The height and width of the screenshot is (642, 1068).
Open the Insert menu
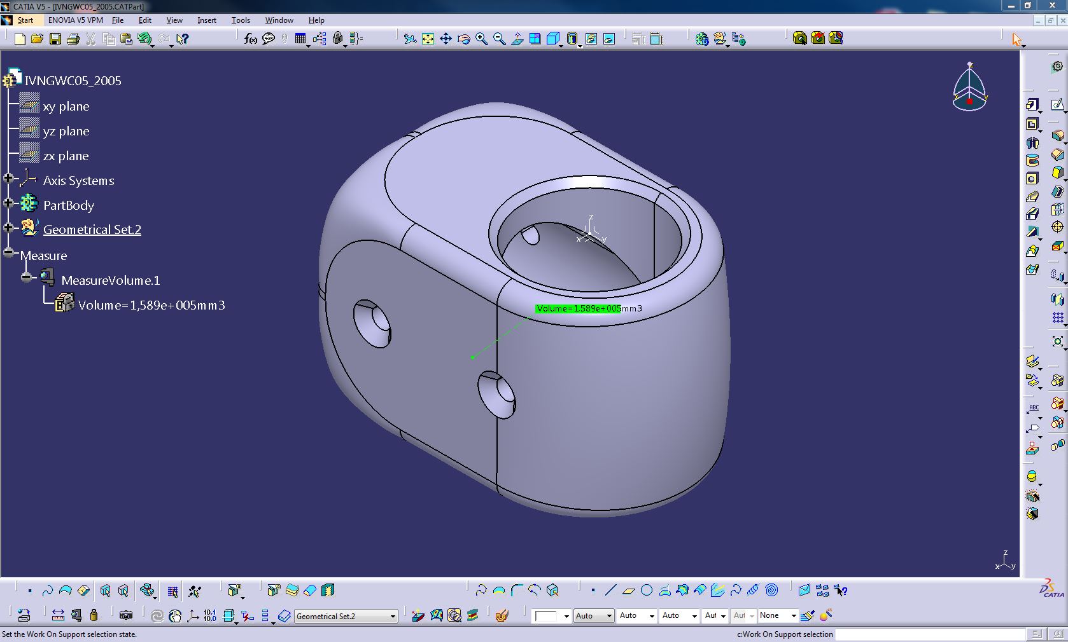207,20
